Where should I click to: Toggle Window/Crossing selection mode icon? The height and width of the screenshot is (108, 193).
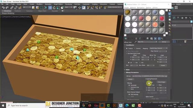tap(46, 8)
